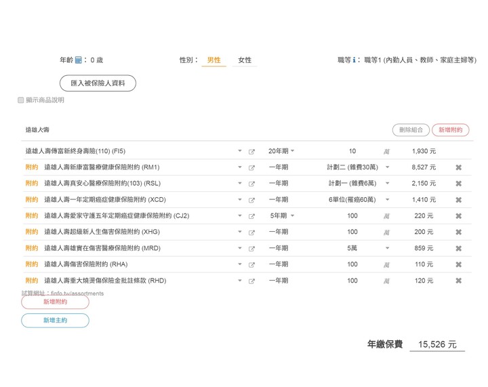Open plan dropdown 計劃二 (雜費30萬)

(x=358, y=167)
